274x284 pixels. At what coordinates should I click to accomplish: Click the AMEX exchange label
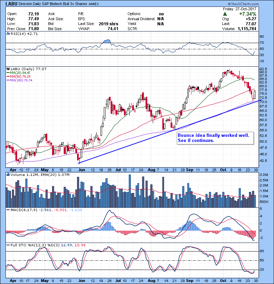[94, 4]
